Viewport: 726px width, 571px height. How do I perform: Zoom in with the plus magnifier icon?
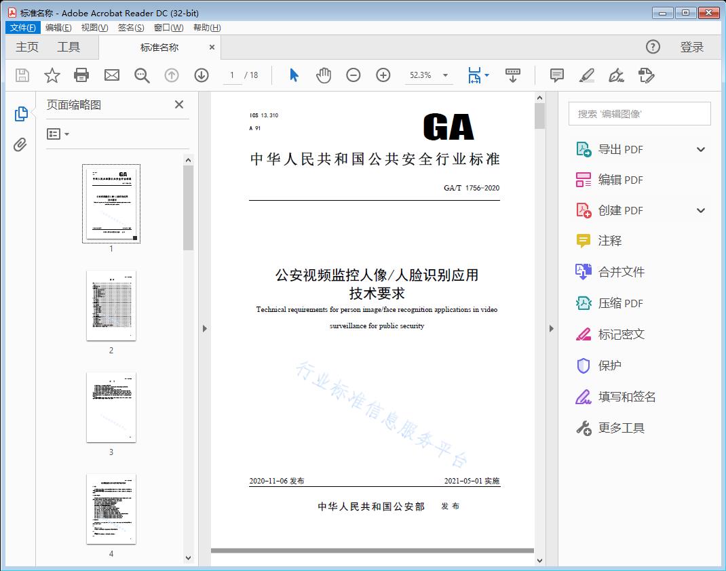(383, 75)
